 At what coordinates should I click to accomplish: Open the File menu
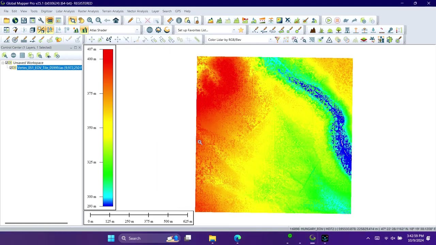click(x=6, y=11)
